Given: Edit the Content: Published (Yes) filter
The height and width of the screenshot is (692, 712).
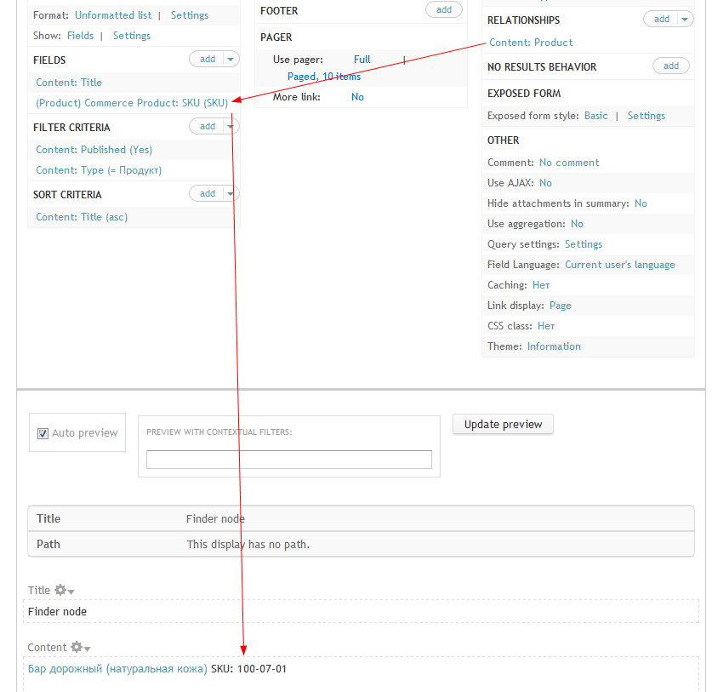Looking at the screenshot, I should pyautogui.click(x=94, y=150).
